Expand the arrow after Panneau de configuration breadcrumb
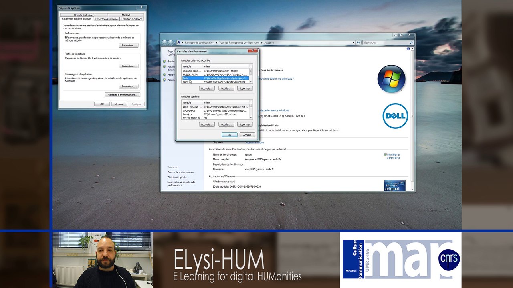The image size is (513, 288). point(216,42)
